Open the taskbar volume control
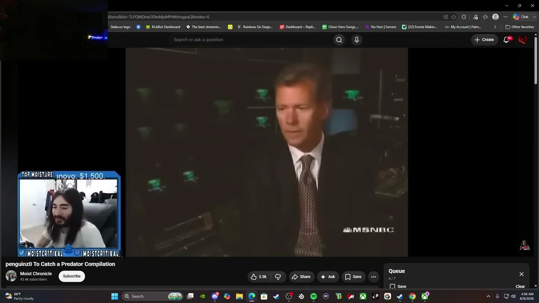 513,296
